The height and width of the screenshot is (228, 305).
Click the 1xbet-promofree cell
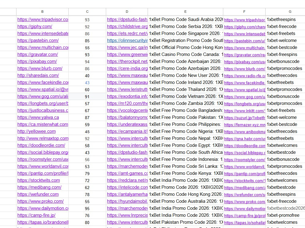285,215
